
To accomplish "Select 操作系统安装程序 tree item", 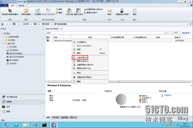I will [x=15, y=57].
